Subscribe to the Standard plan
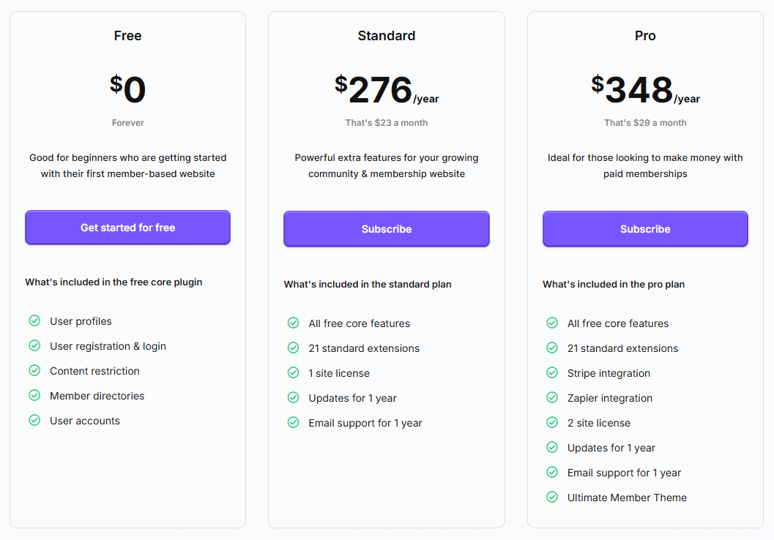 coord(387,229)
